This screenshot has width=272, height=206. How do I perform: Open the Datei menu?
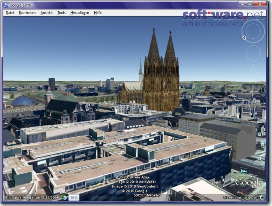(10, 13)
